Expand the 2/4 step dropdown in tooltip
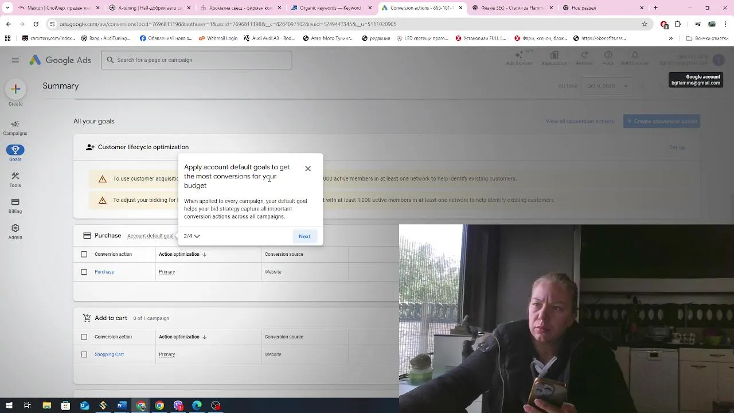This screenshot has height=413, width=734. click(192, 236)
